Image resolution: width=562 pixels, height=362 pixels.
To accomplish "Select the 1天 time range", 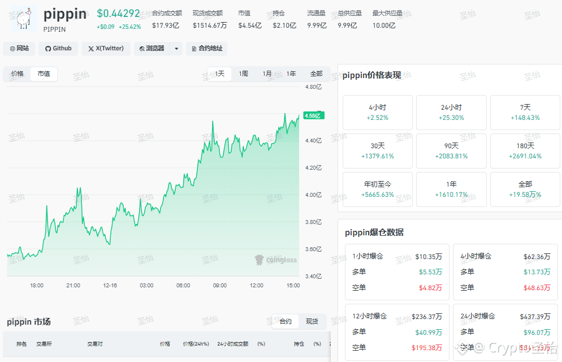I will (x=219, y=74).
